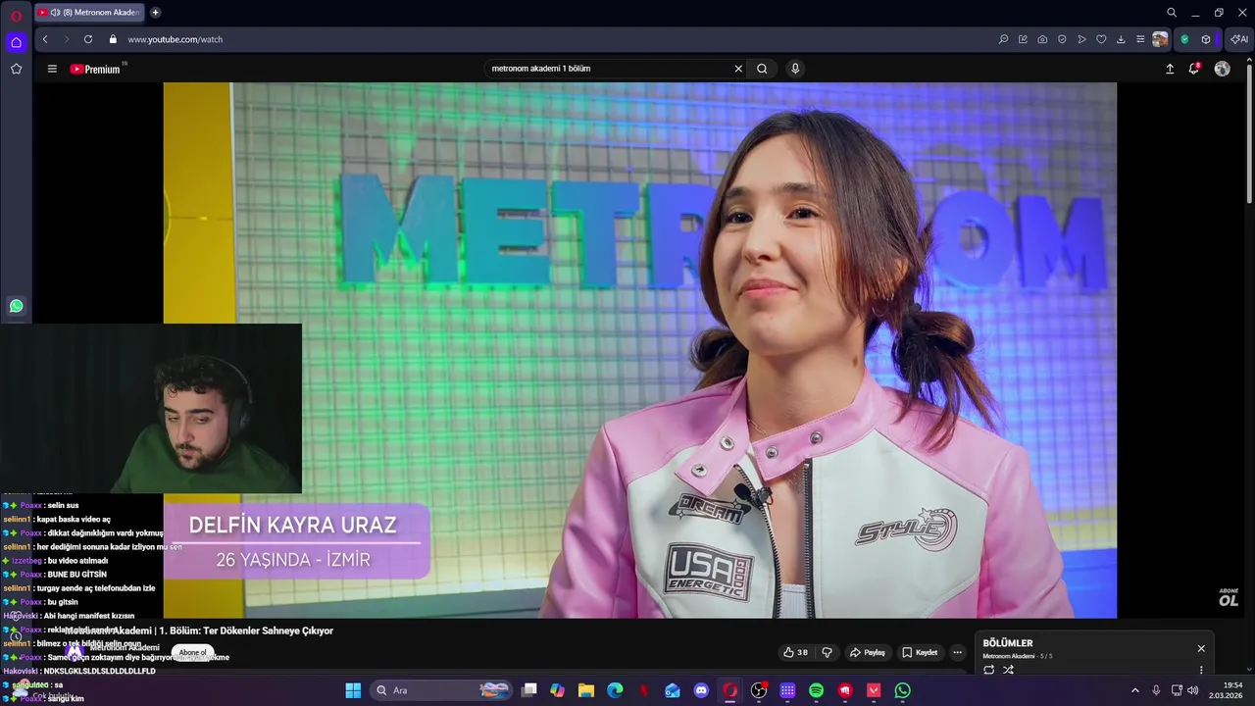
Task: Open clock and date 19:54 flyout
Action: pos(1227,690)
